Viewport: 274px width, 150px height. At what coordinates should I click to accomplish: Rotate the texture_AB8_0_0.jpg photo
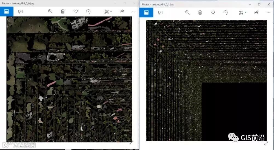pyautogui.click(x=89, y=12)
